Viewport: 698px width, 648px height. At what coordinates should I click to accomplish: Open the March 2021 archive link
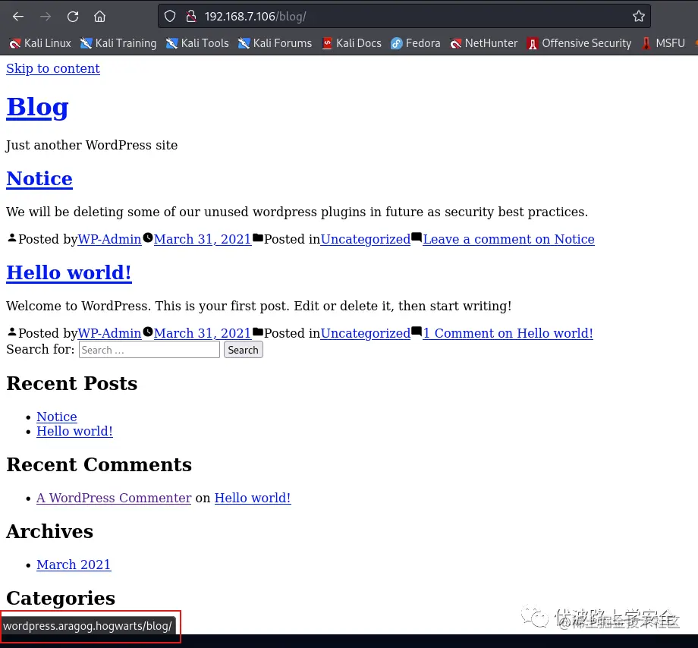pyautogui.click(x=74, y=565)
